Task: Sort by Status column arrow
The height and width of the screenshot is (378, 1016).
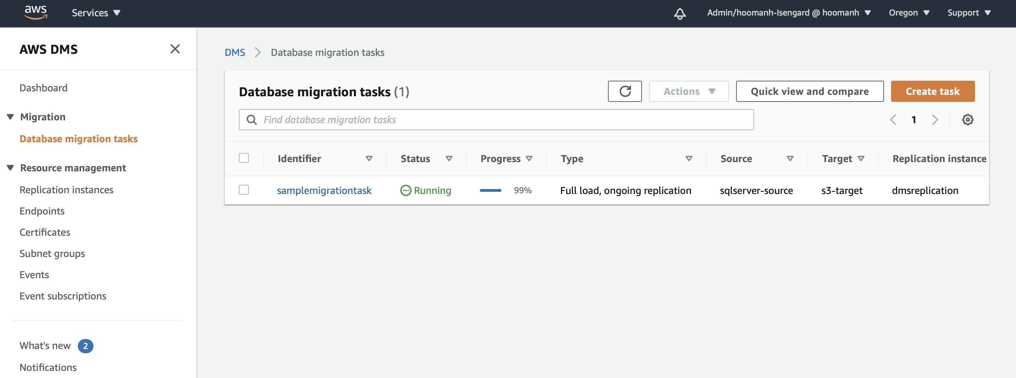Action: (x=449, y=159)
